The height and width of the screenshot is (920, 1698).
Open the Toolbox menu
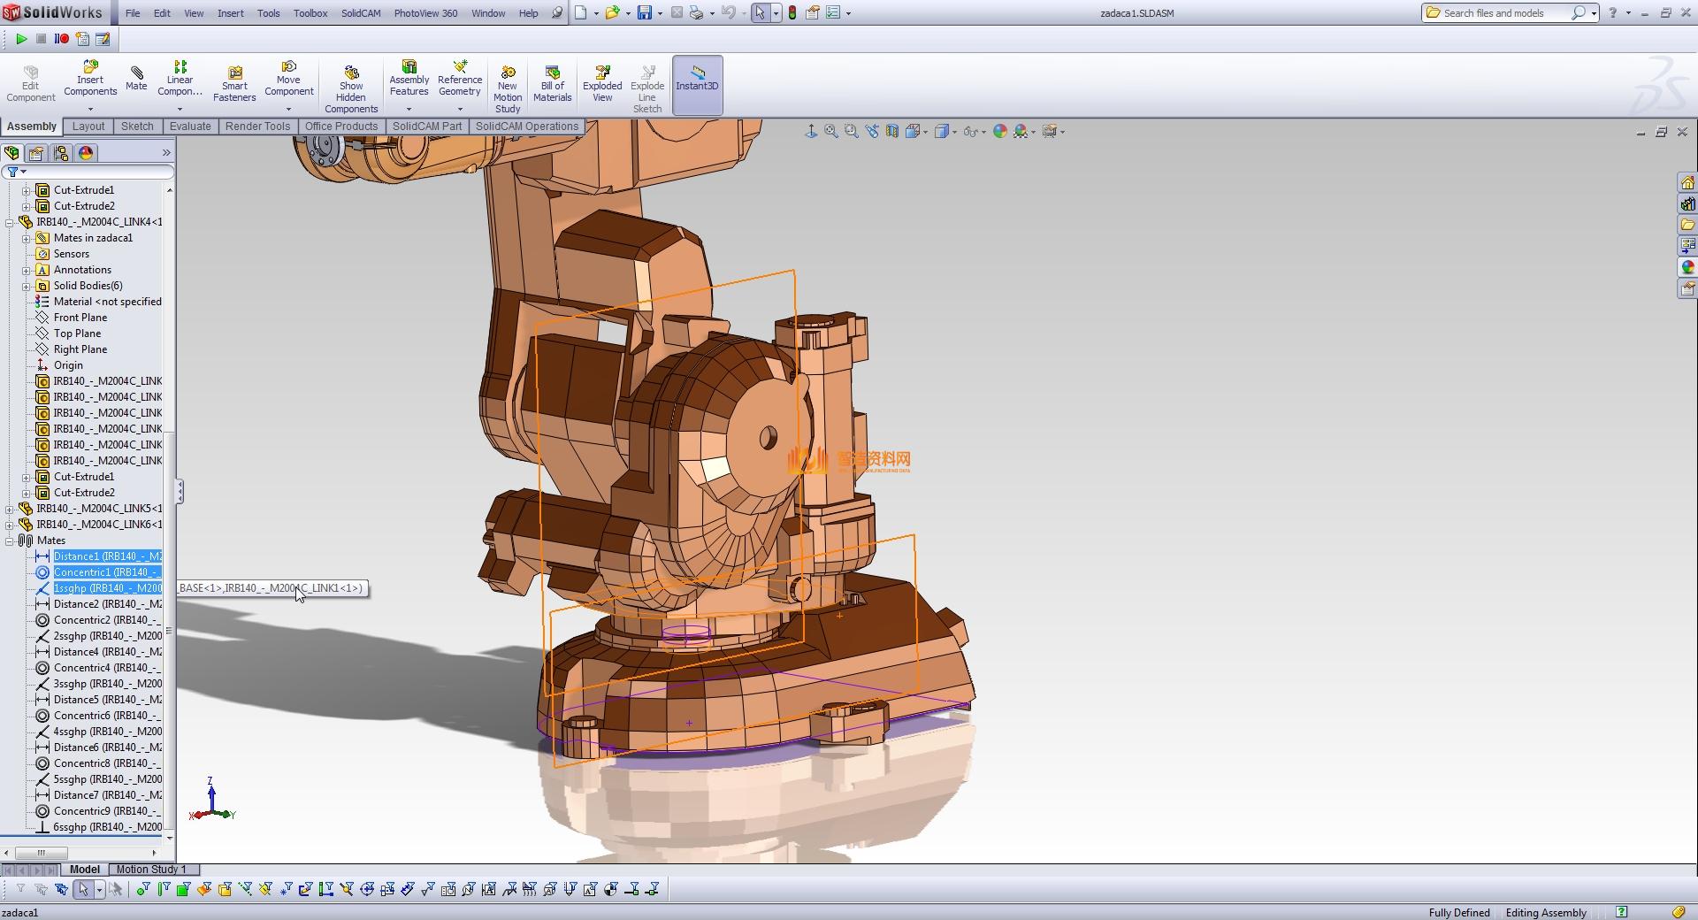click(310, 13)
